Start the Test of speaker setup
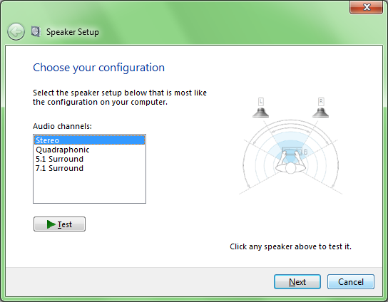The image size is (388, 302). click(59, 224)
